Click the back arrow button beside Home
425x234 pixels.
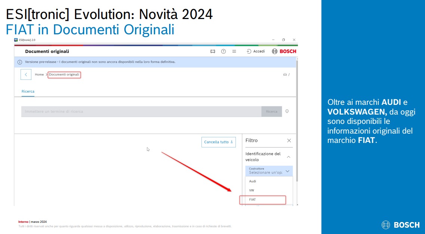pos(26,74)
